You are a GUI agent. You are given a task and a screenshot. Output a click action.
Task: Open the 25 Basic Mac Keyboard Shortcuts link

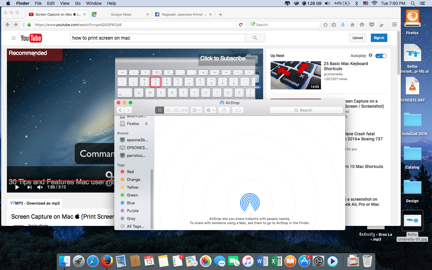[346, 66]
